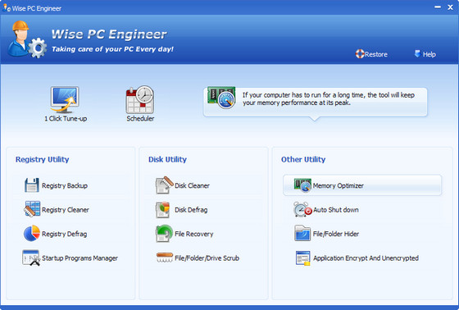
Task: Click the Registry Defrag pie chart icon
Action: [x=32, y=233]
